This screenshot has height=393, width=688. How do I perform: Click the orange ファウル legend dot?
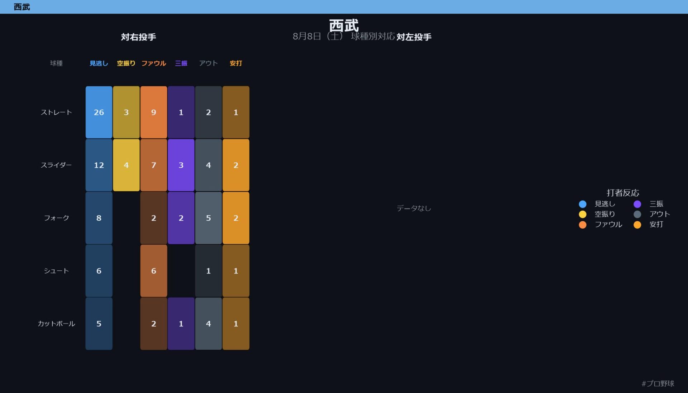583,225
